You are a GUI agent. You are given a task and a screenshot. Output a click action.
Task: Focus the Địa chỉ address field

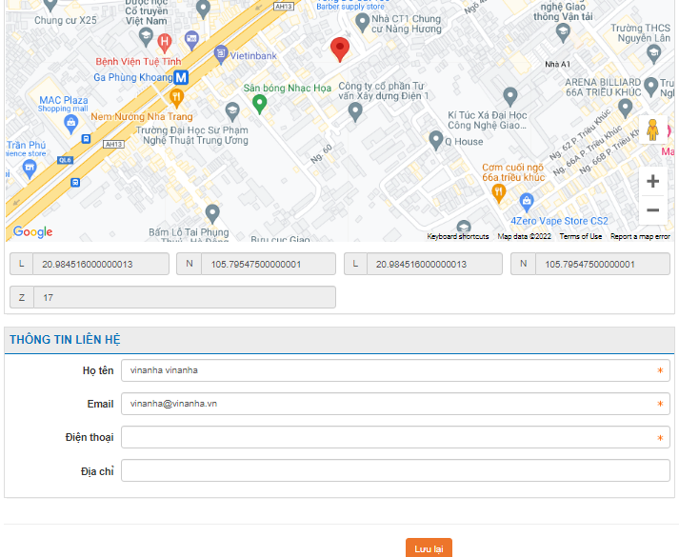tap(395, 470)
